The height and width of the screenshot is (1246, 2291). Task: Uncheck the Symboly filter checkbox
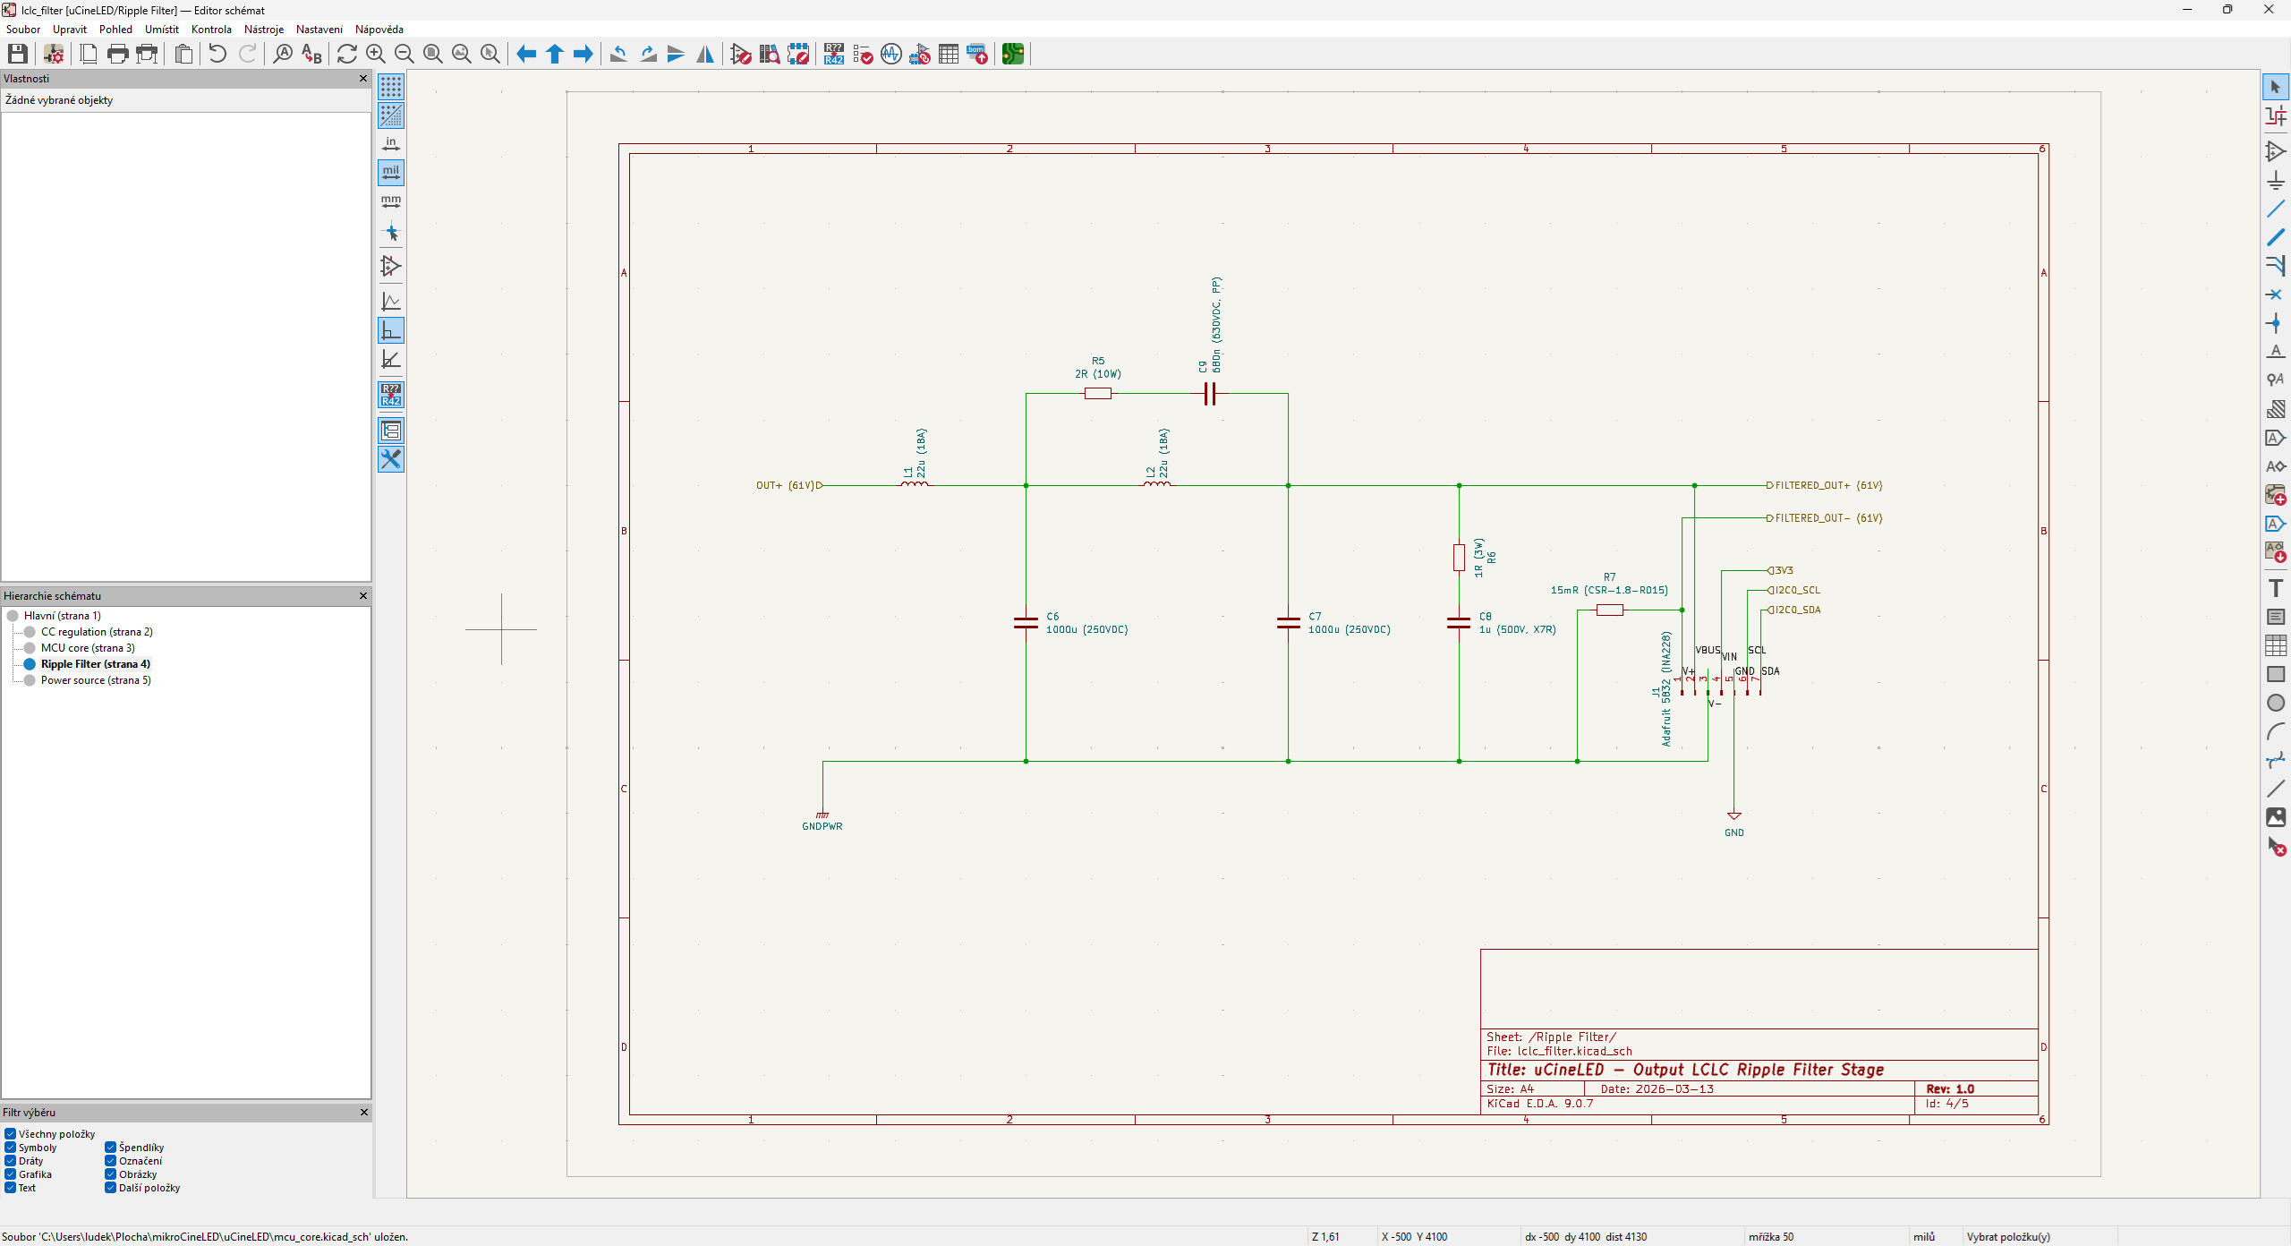point(11,1148)
